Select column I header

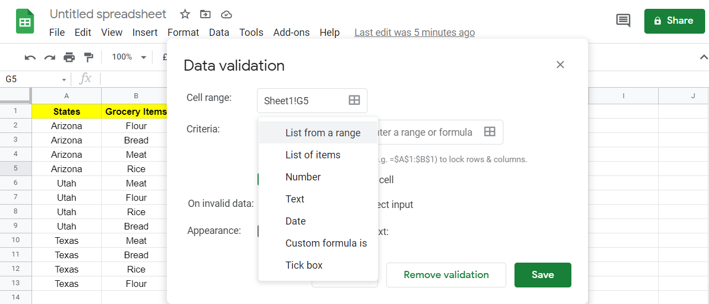pos(623,96)
